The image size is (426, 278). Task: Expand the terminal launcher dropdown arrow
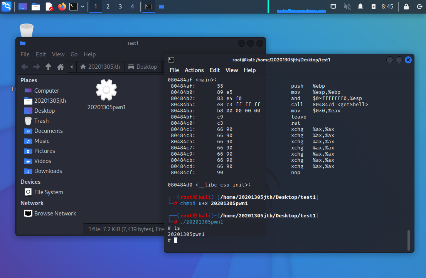[83, 7]
